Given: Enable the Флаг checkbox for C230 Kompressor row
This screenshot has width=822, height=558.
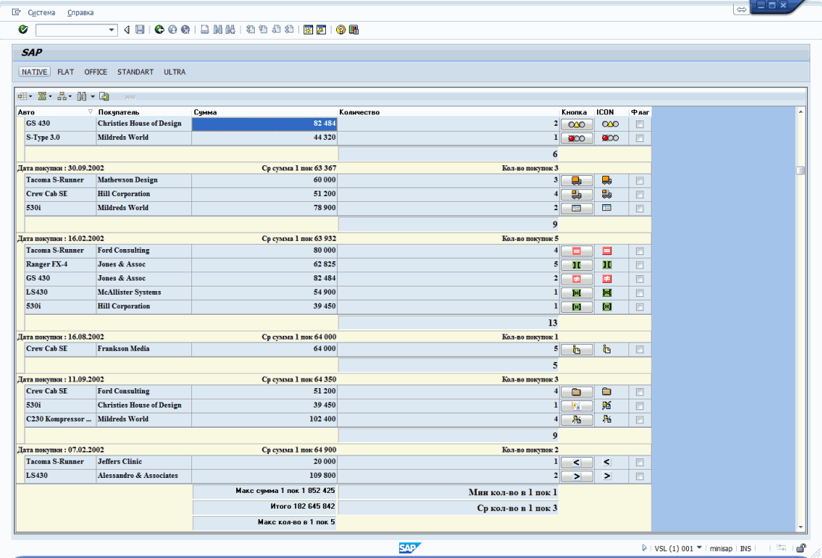Looking at the screenshot, I should [640, 420].
